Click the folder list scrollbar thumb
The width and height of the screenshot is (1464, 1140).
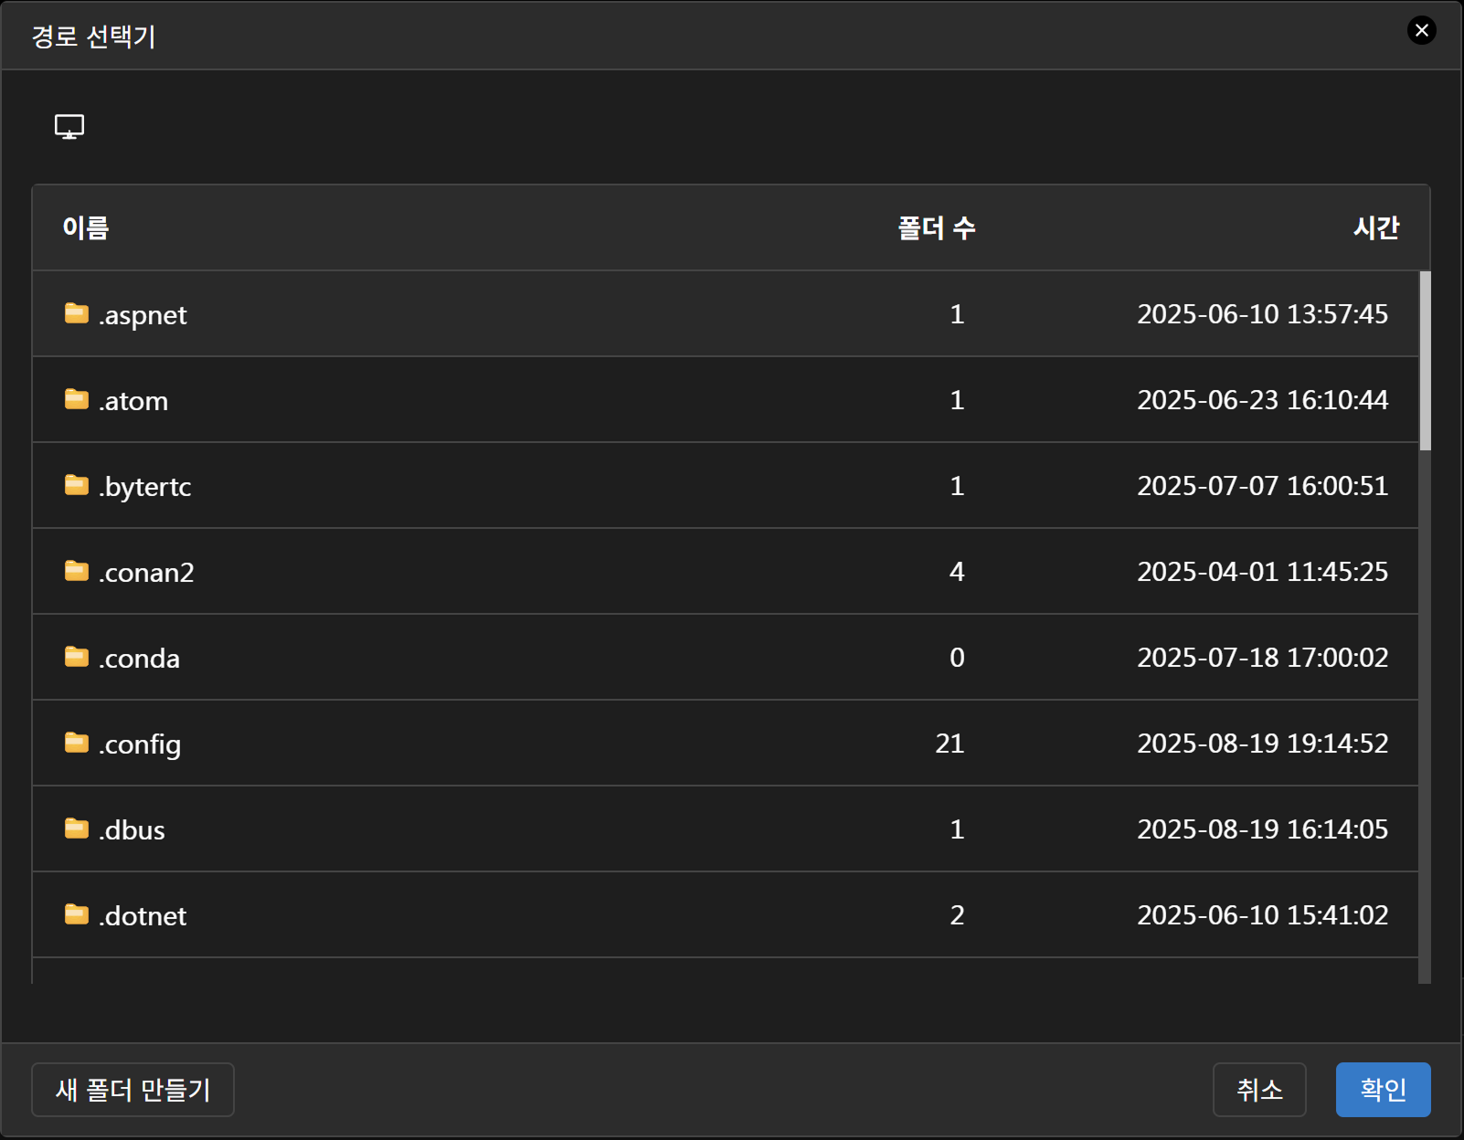1425,361
